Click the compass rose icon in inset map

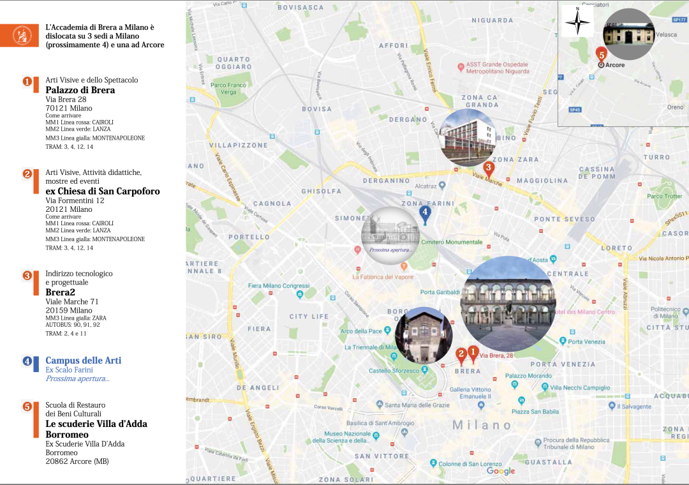[577, 20]
